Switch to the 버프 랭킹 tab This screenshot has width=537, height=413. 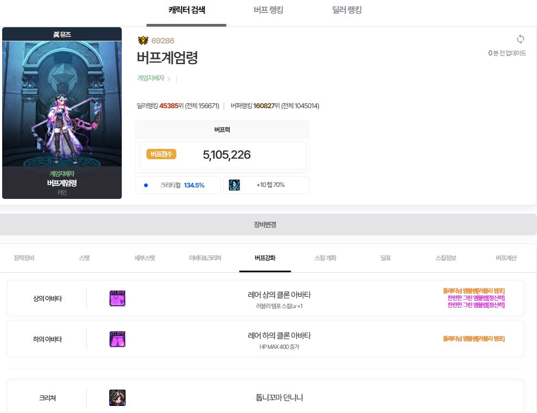click(268, 10)
